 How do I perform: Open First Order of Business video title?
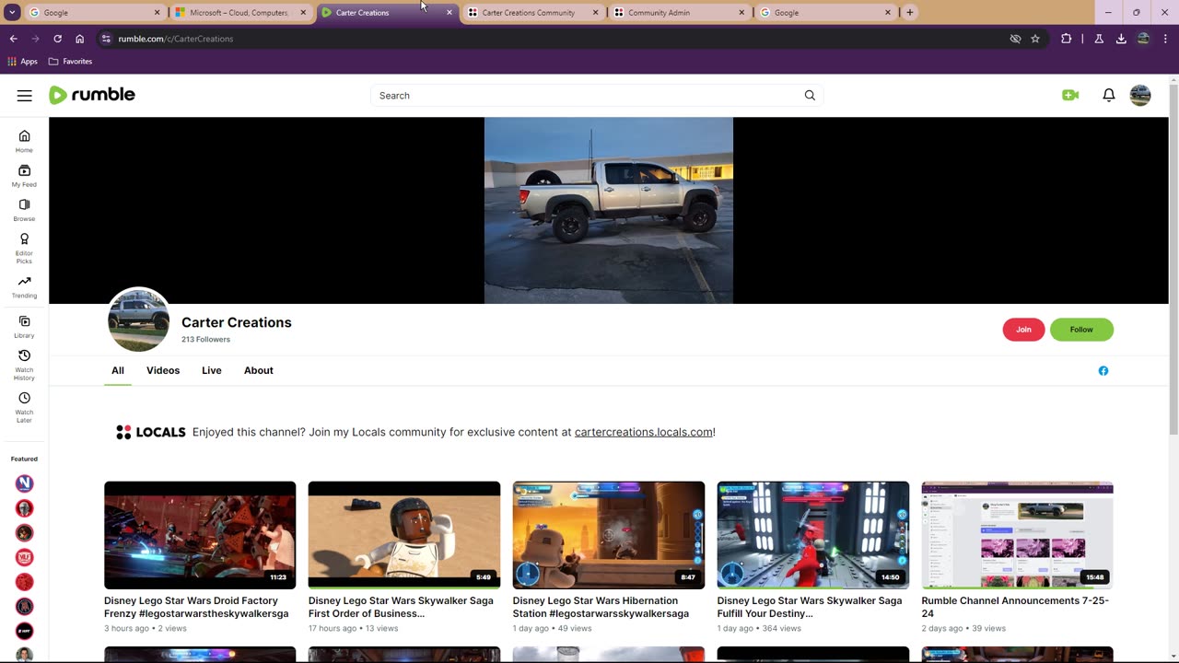[x=401, y=607]
